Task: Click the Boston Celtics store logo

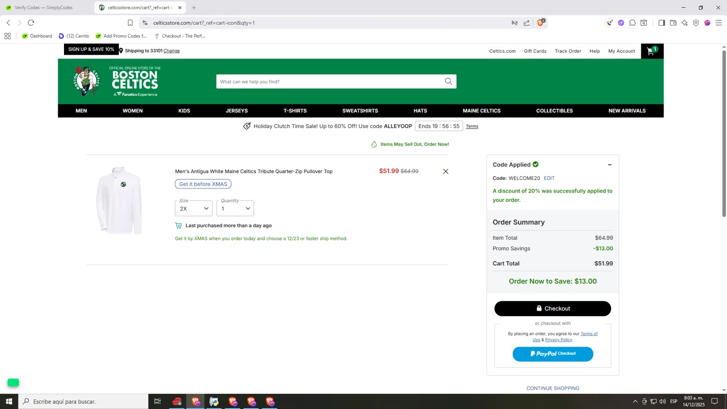Action: click(117, 81)
